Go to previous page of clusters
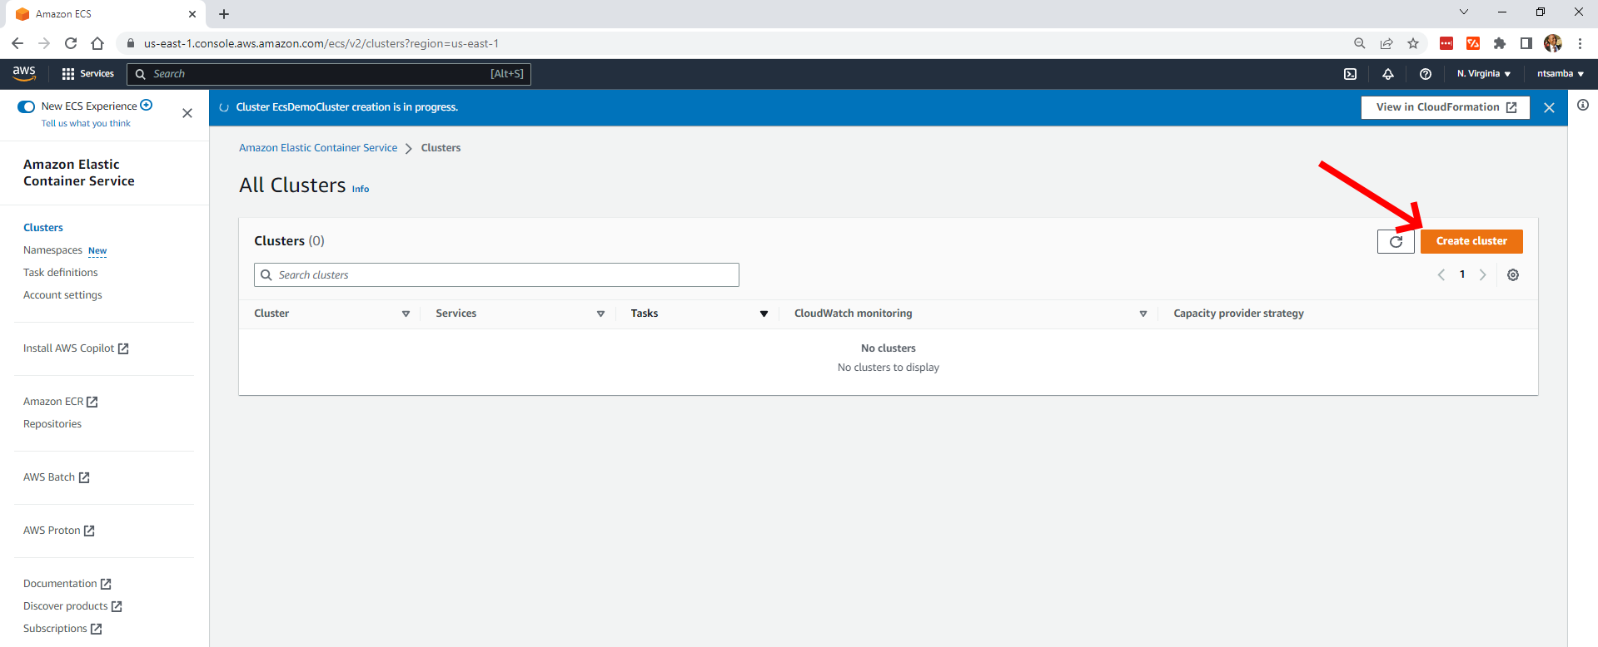1598x647 pixels. [1441, 274]
